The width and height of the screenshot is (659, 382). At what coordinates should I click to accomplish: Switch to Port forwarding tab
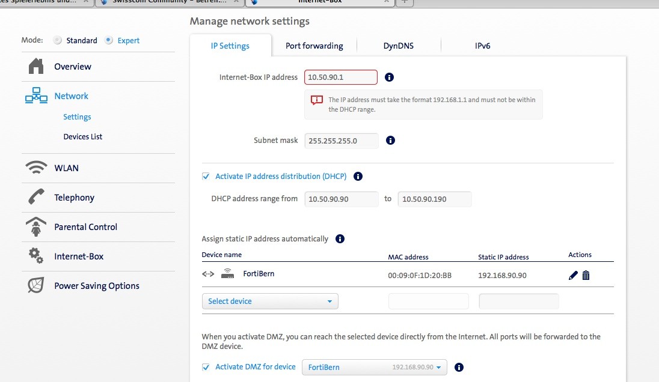[x=314, y=46]
